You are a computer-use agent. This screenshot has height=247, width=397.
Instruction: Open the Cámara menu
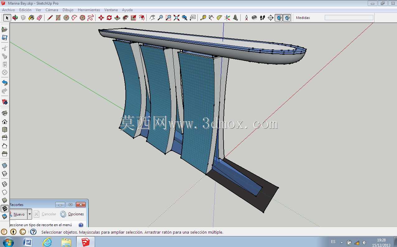(x=52, y=10)
